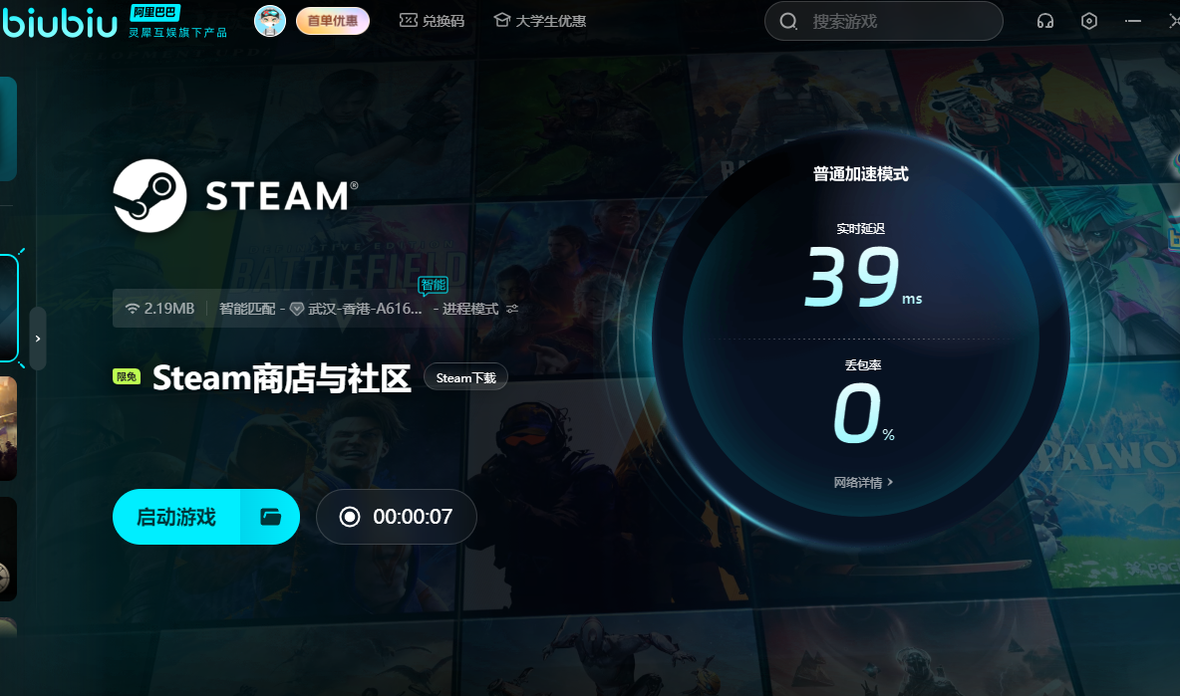Click the Steam下载 tag button
The width and height of the screenshot is (1180, 696).
click(x=465, y=377)
